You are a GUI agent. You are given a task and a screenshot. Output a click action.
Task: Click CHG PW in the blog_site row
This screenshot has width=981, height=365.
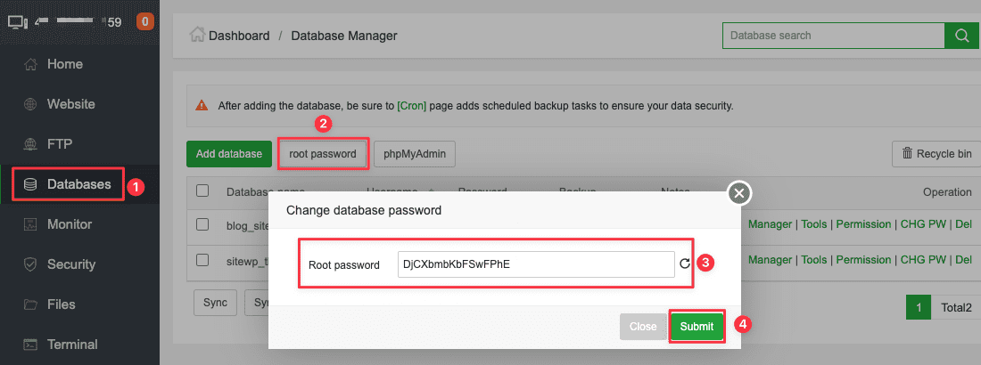(x=923, y=223)
